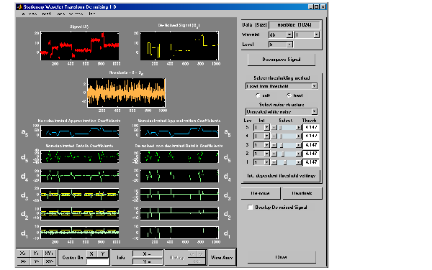
Task: Click level 5 threshold slider track
Action: pos(287,127)
